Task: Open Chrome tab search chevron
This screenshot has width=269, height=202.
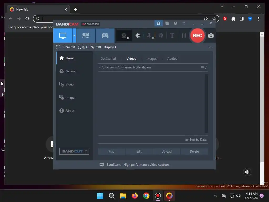Action: coord(222,7)
